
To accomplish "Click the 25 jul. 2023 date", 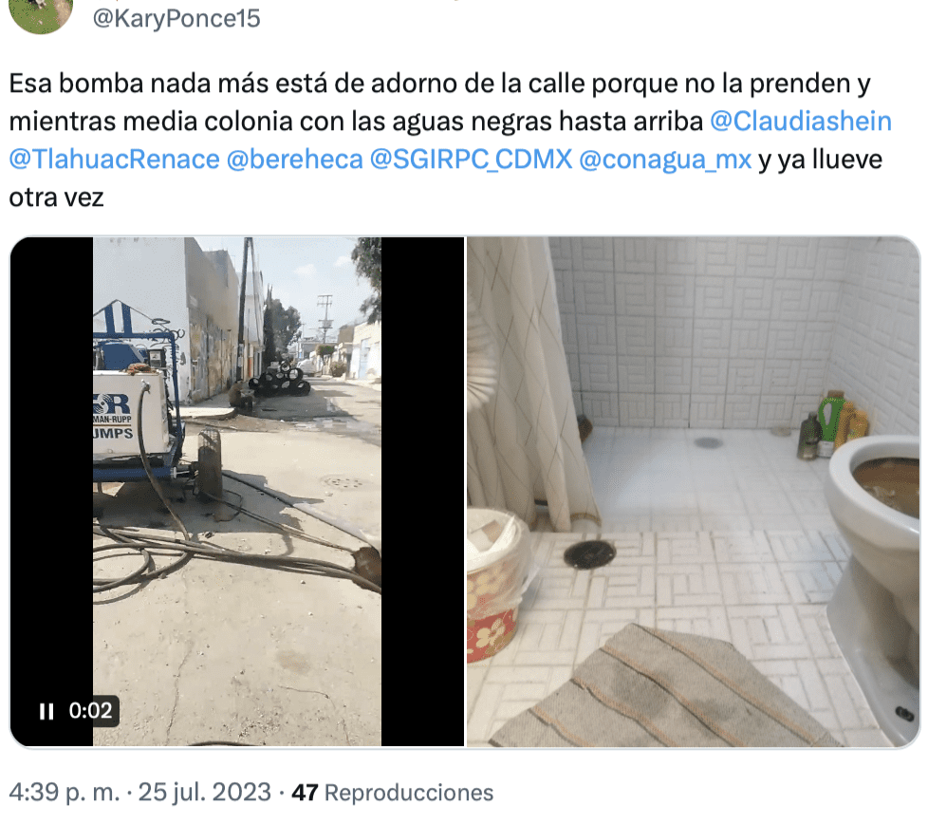I will coord(205,792).
